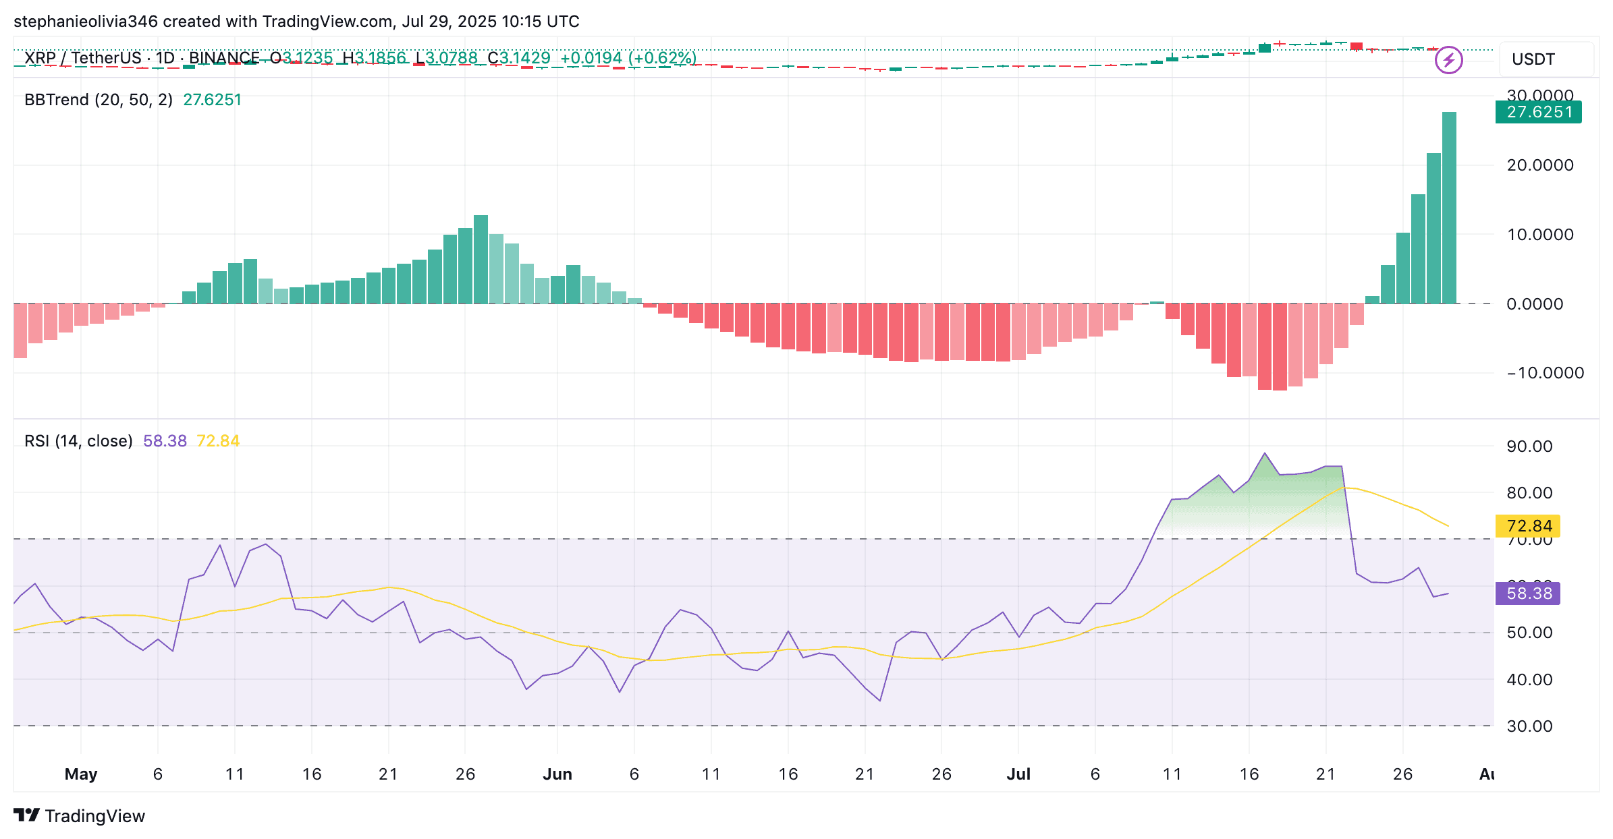Click the 80.00 RSI scale label
Image resolution: width=1613 pixels, height=839 pixels.
click(x=1529, y=493)
